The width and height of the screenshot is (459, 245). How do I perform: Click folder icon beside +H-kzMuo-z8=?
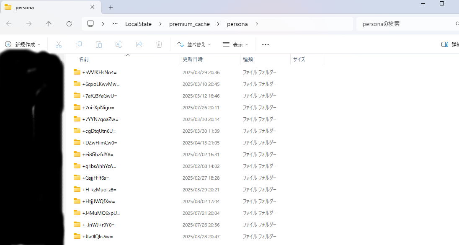(x=77, y=189)
